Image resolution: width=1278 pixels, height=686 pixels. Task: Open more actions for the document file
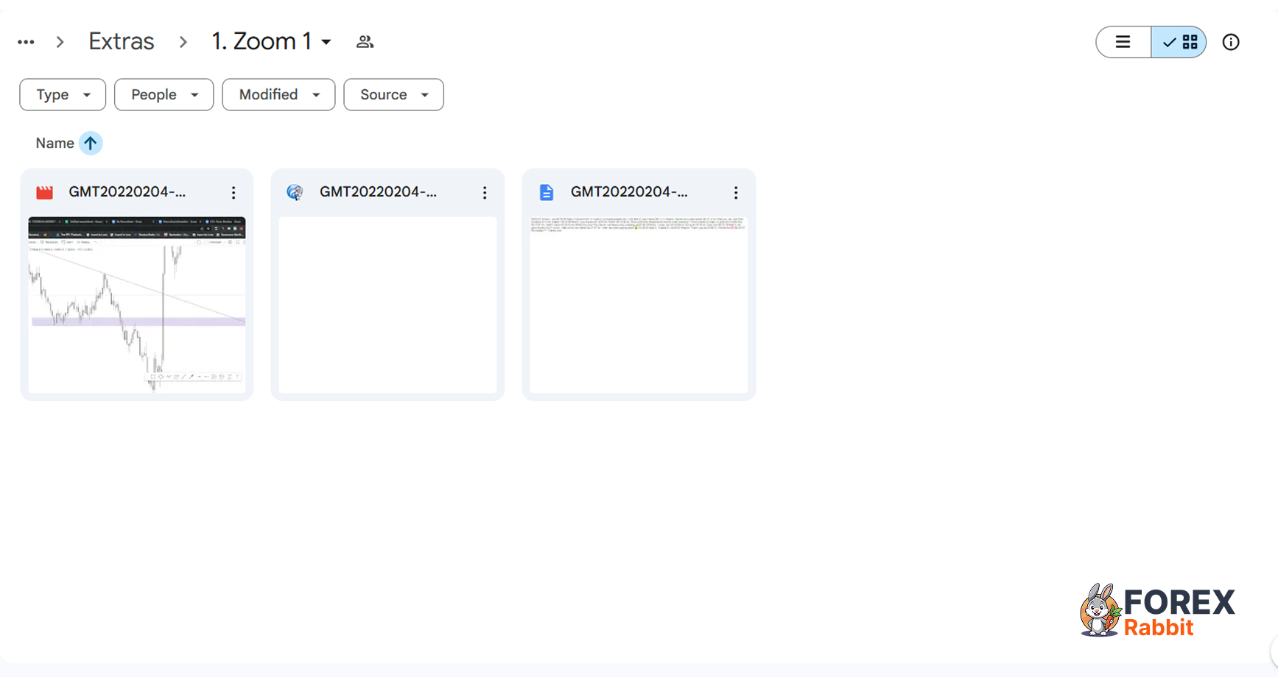pyautogui.click(x=735, y=193)
